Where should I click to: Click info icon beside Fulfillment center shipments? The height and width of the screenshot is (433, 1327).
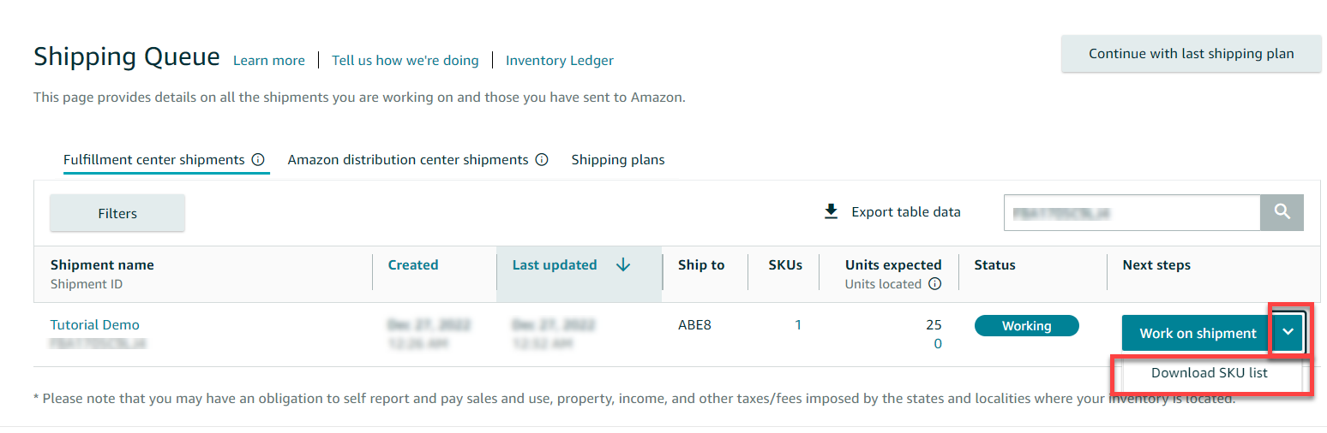(258, 159)
